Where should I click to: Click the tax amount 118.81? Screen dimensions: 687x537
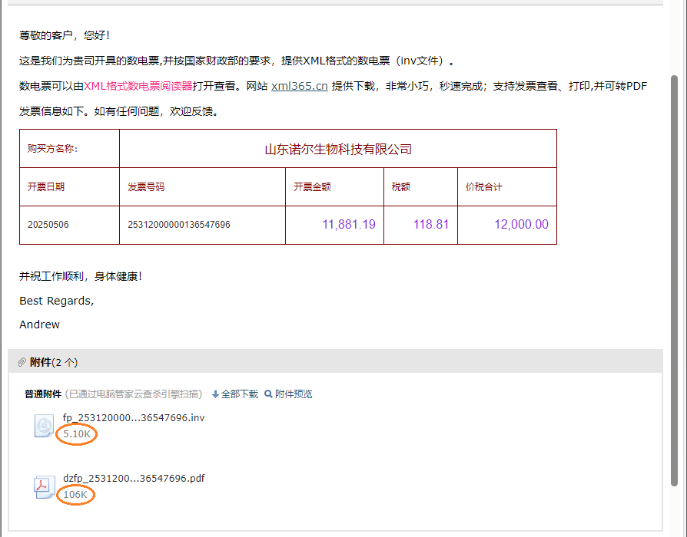[x=431, y=224]
